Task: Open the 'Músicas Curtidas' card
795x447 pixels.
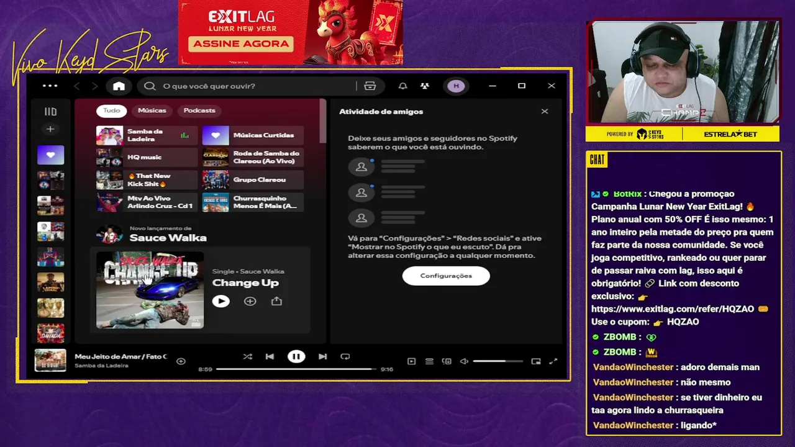Action: (253, 135)
